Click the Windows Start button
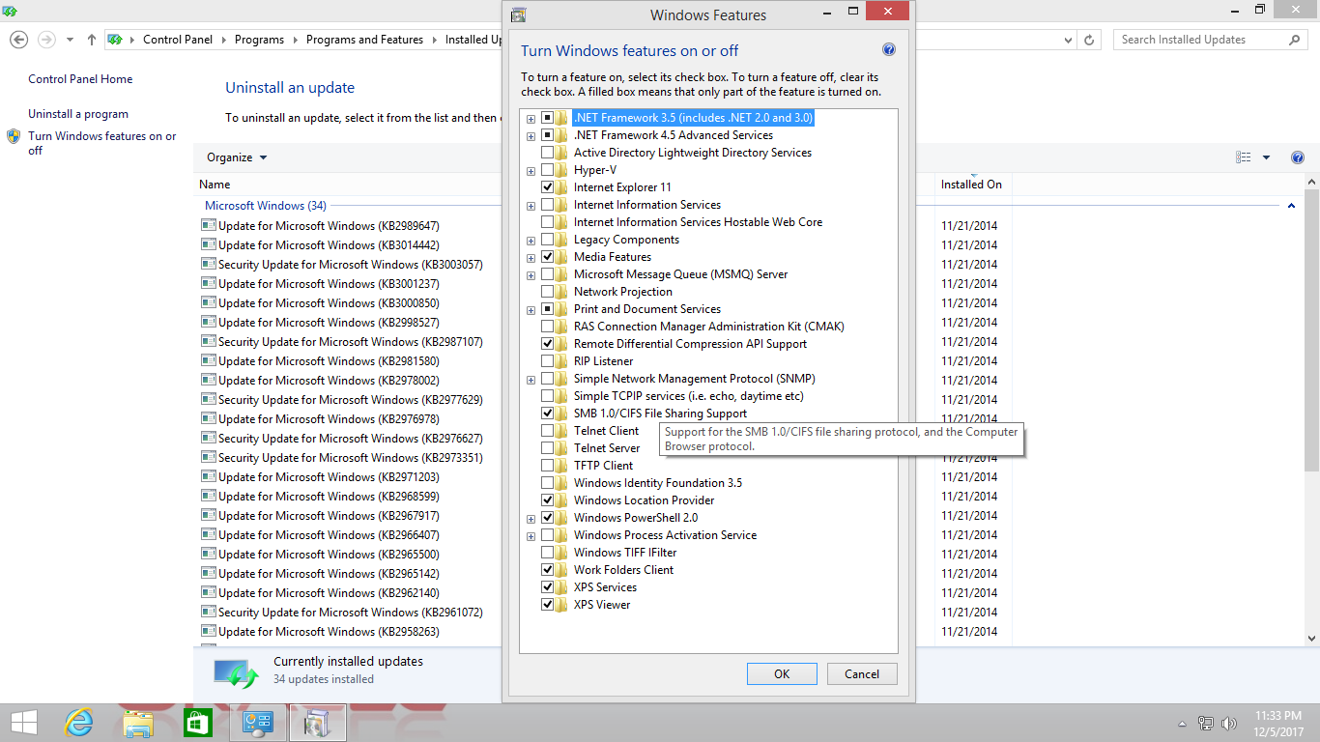Viewport: 1320px width, 742px height. [x=23, y=722]
